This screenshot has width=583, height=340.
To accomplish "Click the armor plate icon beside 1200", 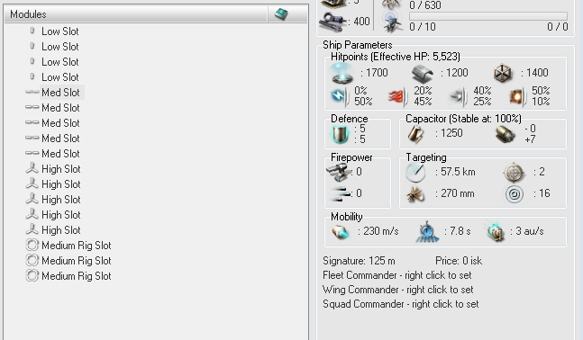I will pos(423,73).
